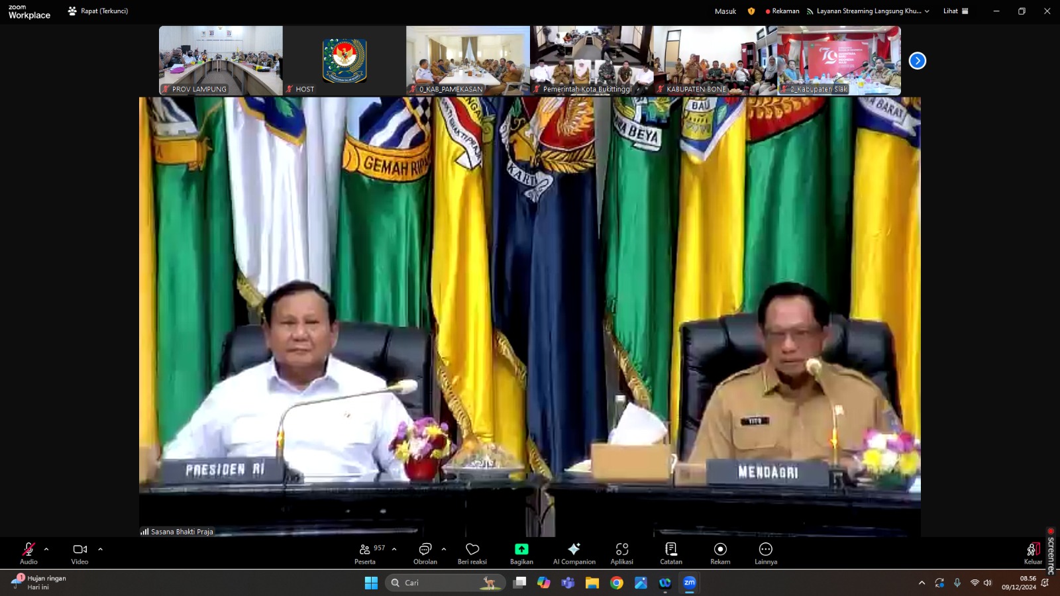Open Catatan notes
The image size is (1060, 596).
pos(670,554)
